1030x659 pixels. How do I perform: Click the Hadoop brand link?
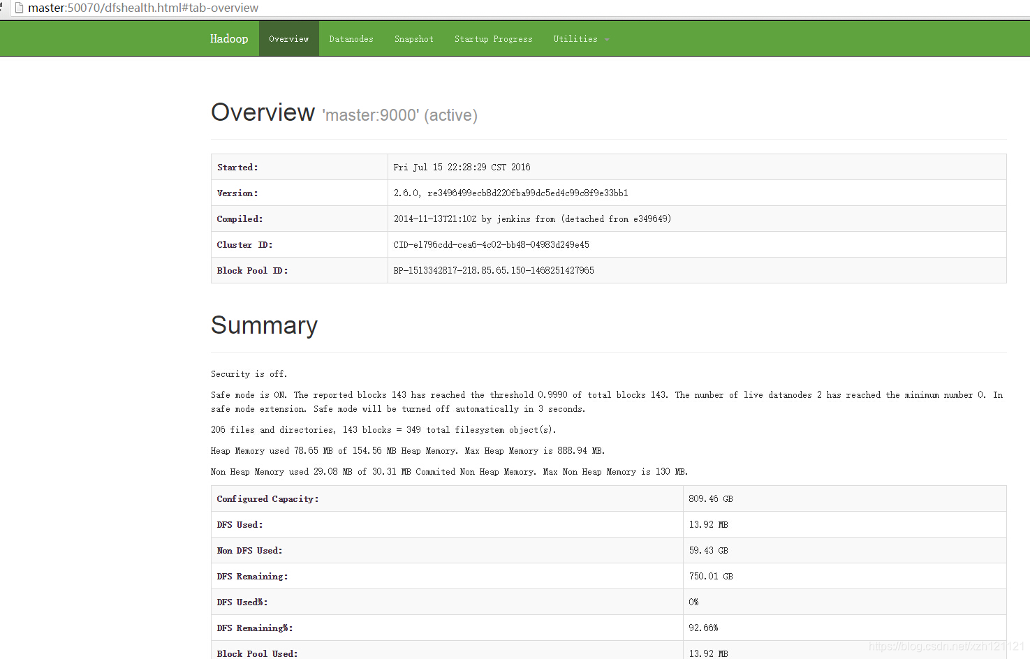click(229, 38)
